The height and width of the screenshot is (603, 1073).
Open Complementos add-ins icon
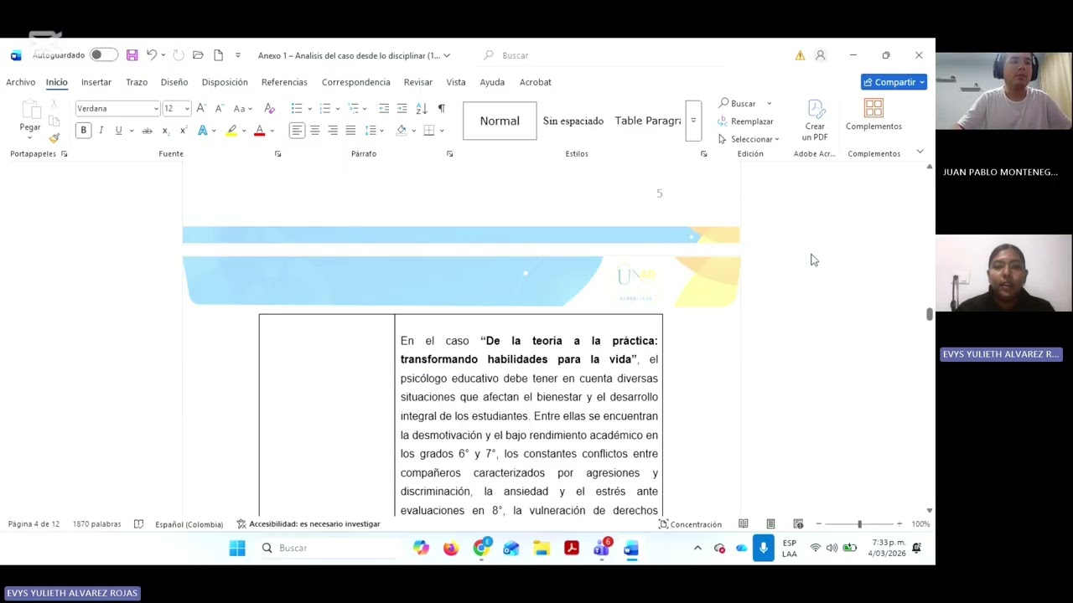tap(873, 115)
